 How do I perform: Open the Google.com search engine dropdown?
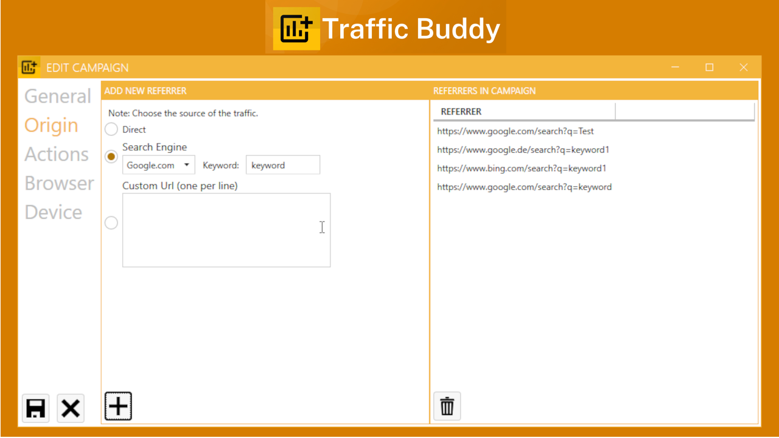point(158,165)
